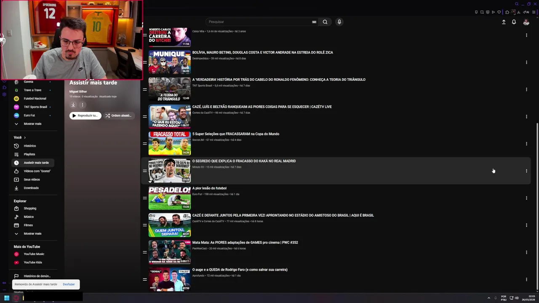Show hidden system tray icons
The image size is (539, 303).
click(x=489, y=298)
